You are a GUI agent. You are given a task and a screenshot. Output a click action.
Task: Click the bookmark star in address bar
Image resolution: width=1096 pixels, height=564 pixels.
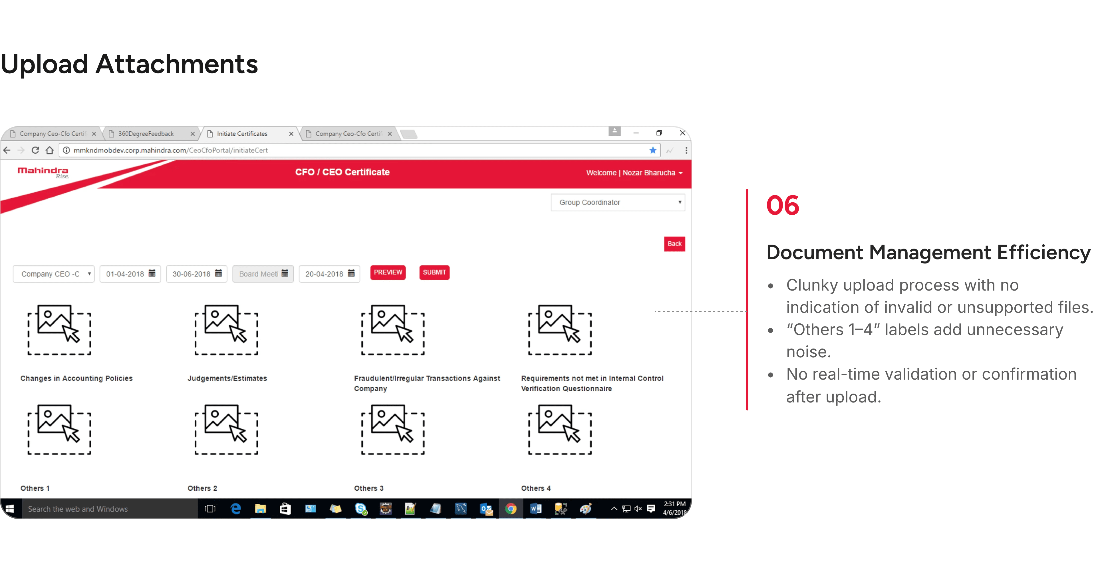[x=653, y=150]
